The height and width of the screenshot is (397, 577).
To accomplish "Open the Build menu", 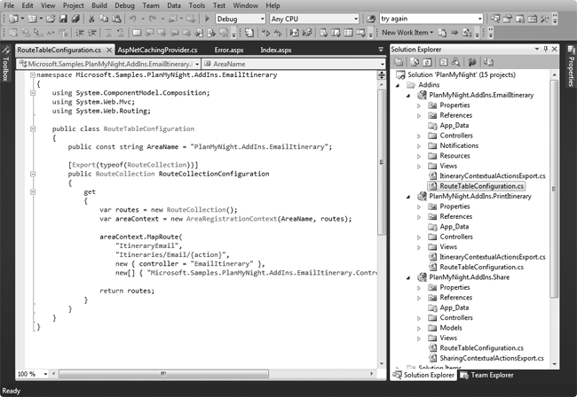I will [99, 5].
